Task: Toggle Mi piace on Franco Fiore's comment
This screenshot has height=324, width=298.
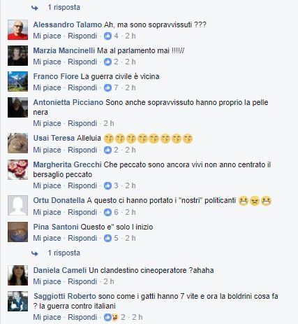Action: (47, 87)
